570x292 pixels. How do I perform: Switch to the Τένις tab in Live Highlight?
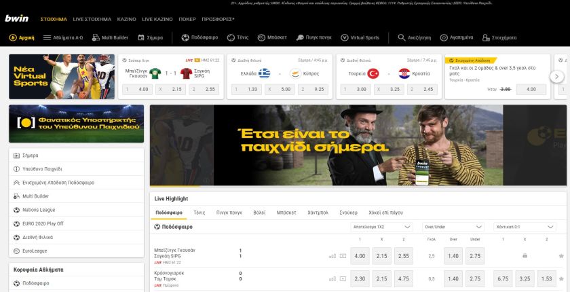click(199, 213)
